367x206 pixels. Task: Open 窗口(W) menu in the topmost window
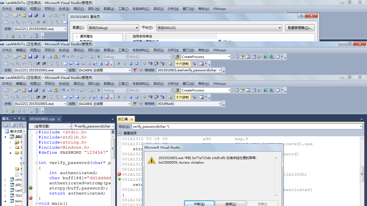[x=188, y=9]
